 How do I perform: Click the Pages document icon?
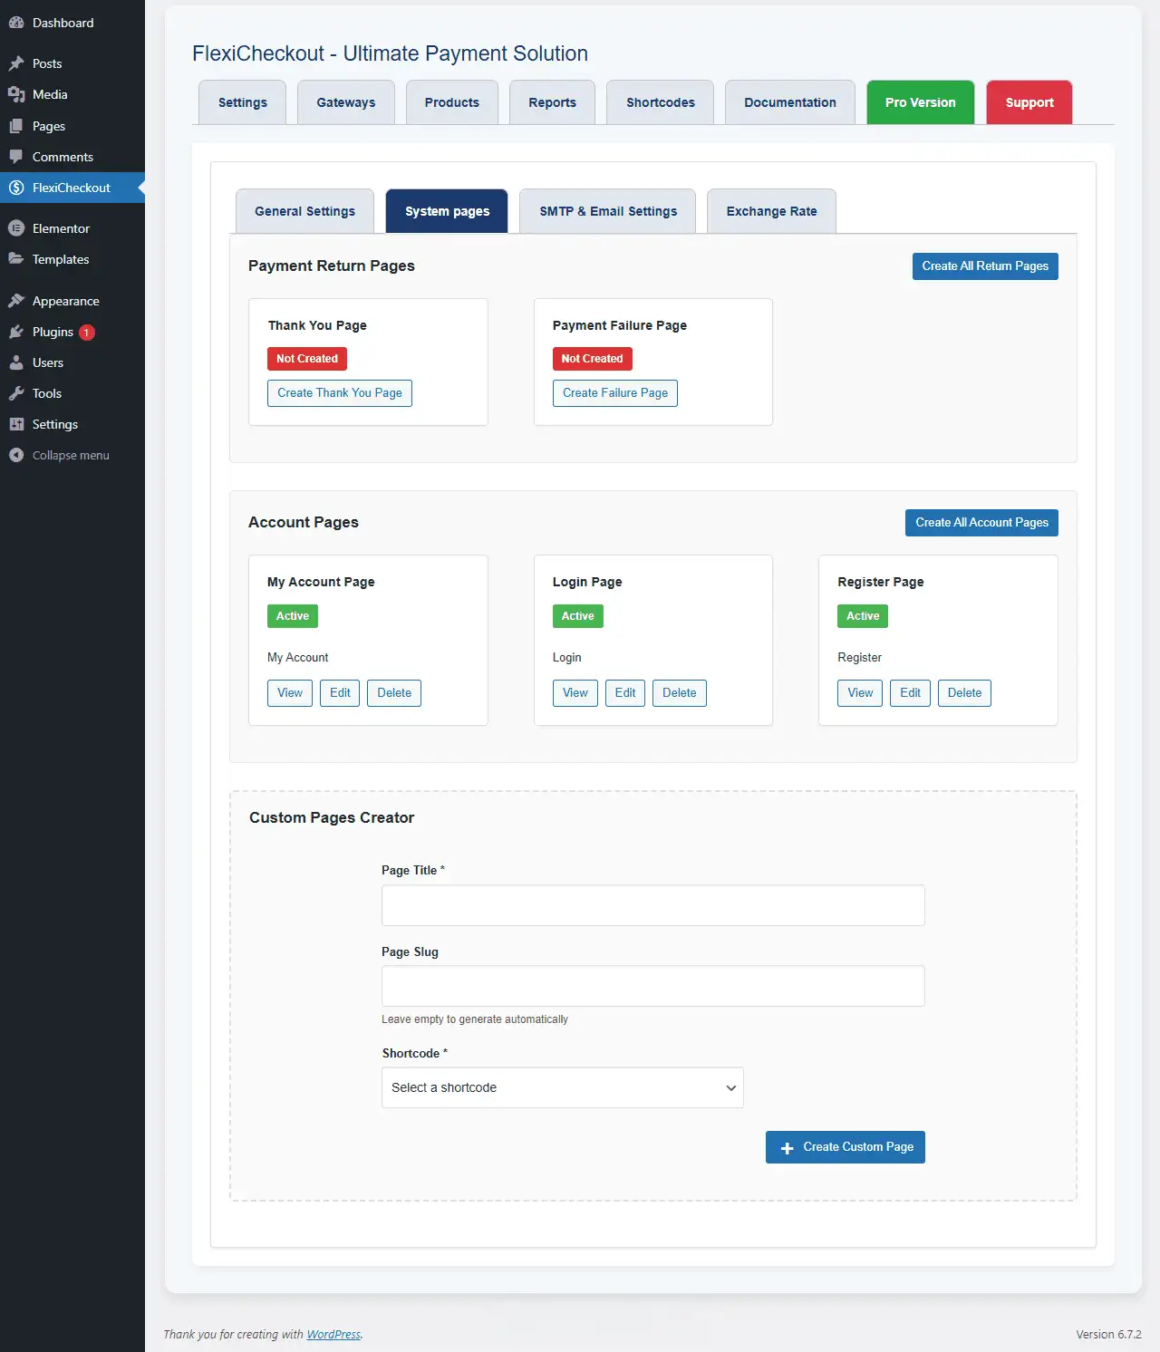16,126
